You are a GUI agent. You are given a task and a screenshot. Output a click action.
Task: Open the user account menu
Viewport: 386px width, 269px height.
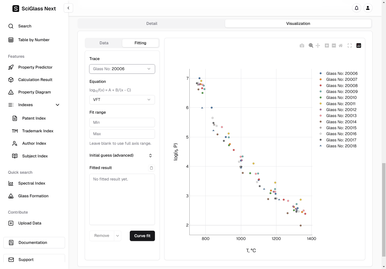pos(368,8)
